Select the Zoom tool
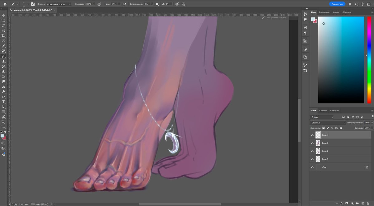This screenshot has width=374, height=206. click(3, 122)
